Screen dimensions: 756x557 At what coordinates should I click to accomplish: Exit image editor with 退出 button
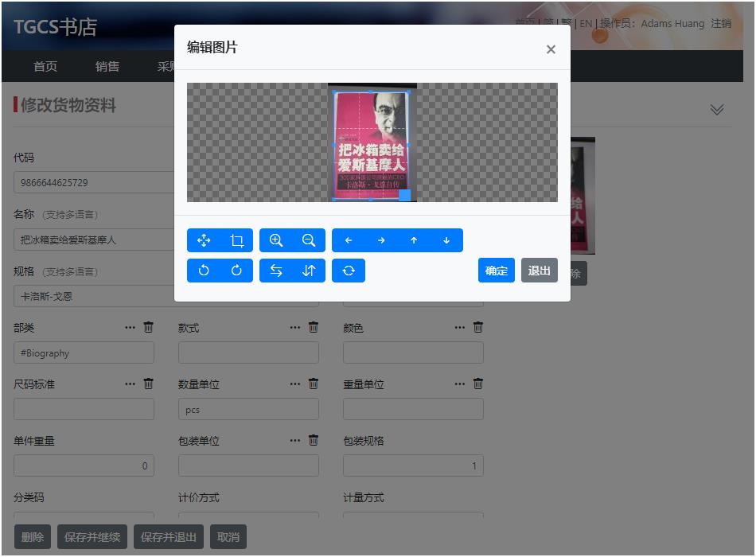(539, 271)
